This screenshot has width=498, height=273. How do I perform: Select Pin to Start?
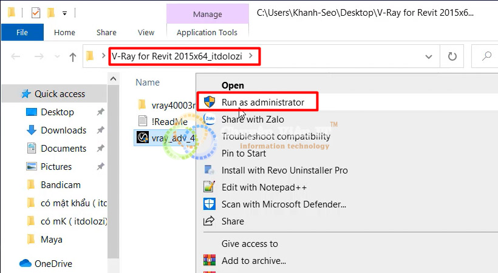[244, 153]
